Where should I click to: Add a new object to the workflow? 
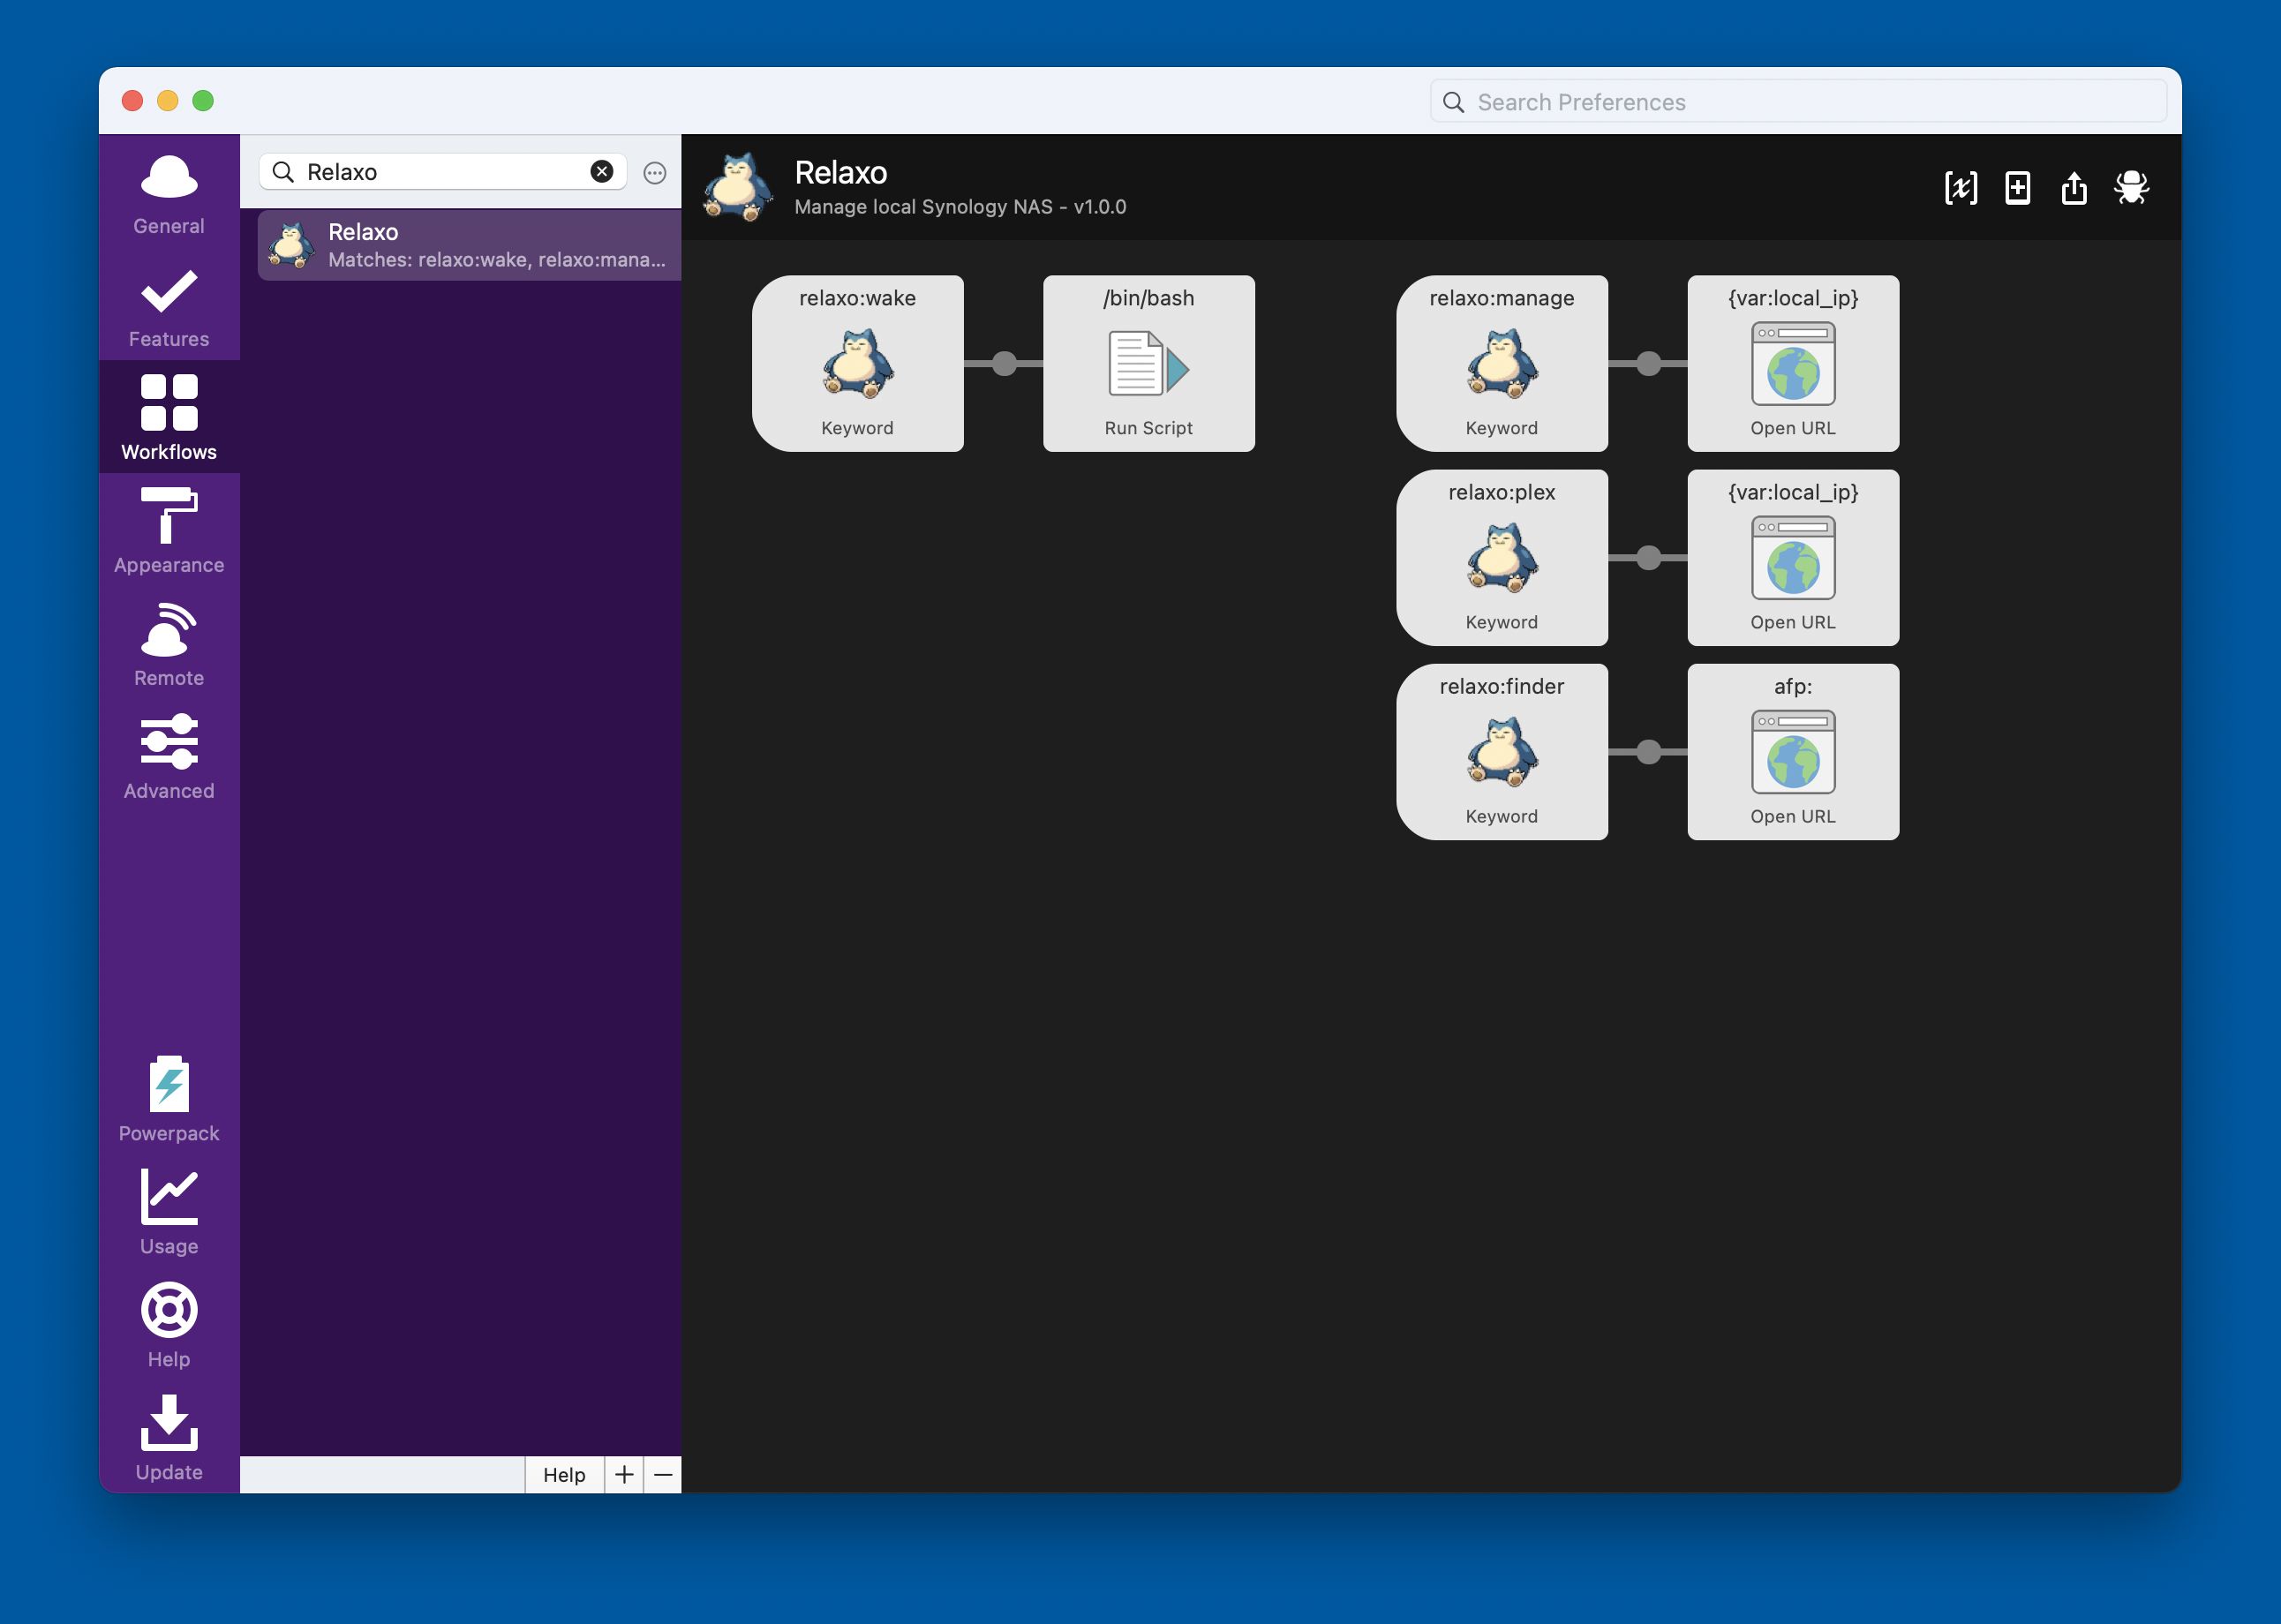click(2017, 187)
